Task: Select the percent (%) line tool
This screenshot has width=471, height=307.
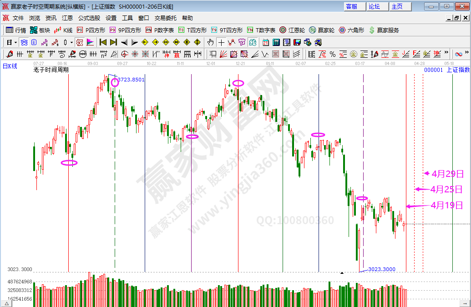Action: (x=333, y=55)
